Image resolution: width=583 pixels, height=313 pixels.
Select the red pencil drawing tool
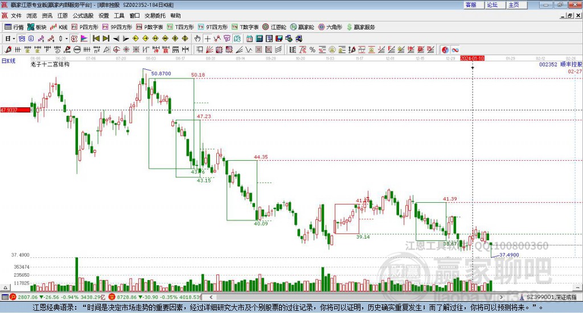pyautogui.click(x=8, y=49)
